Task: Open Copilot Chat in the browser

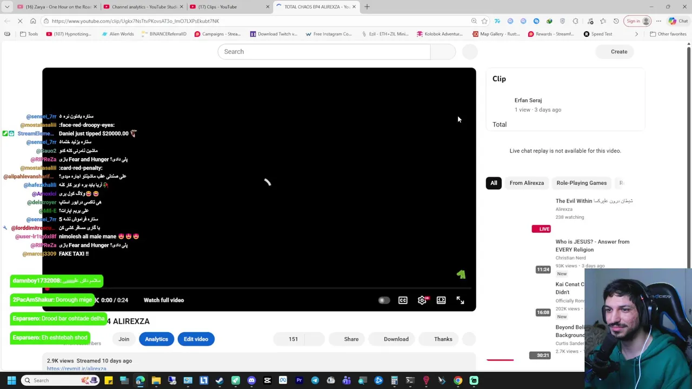Action: tap(678, 21)
